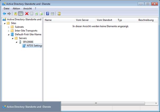The image size is (160, 112).
Task: Select NTDS Settings in the tree
Action: (34, 46)
